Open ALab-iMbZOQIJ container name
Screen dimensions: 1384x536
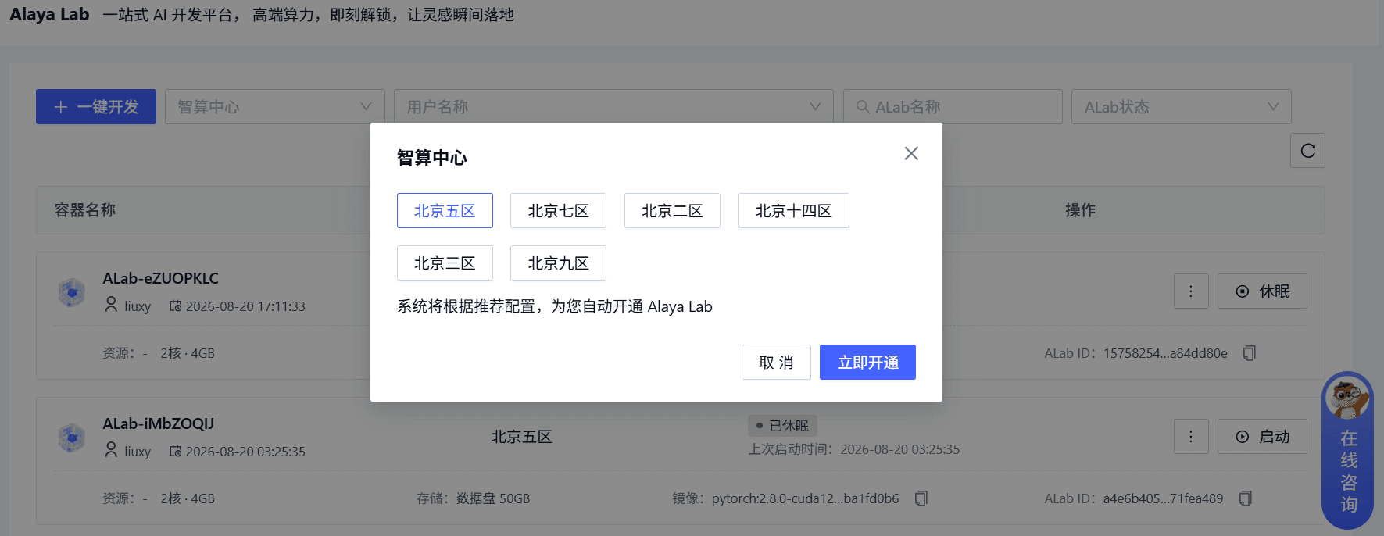(159, 423)
